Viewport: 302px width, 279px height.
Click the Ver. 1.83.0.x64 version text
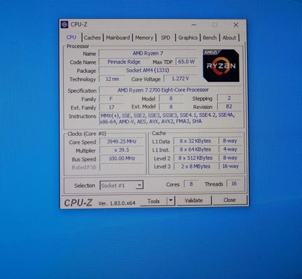[117, 203]
